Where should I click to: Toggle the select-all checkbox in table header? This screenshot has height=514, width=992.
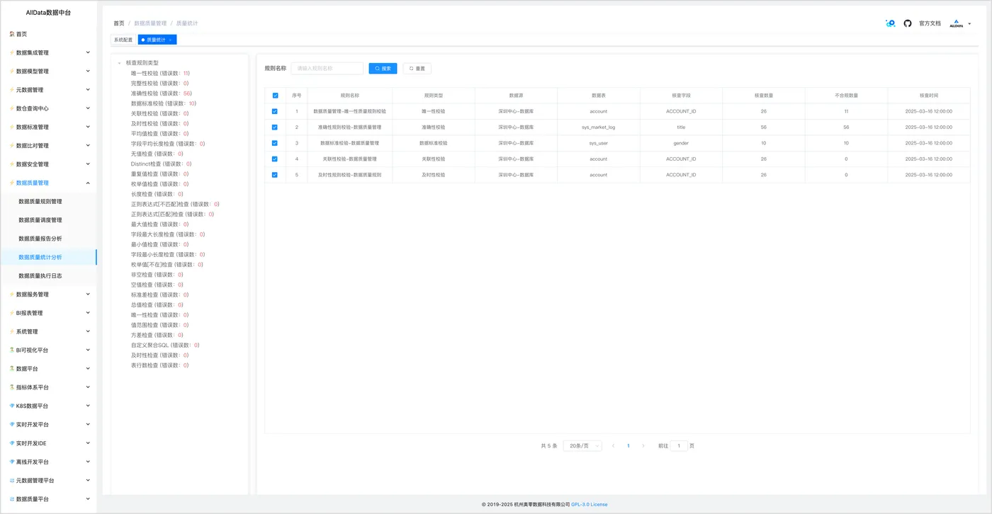(x=275, y=96)
